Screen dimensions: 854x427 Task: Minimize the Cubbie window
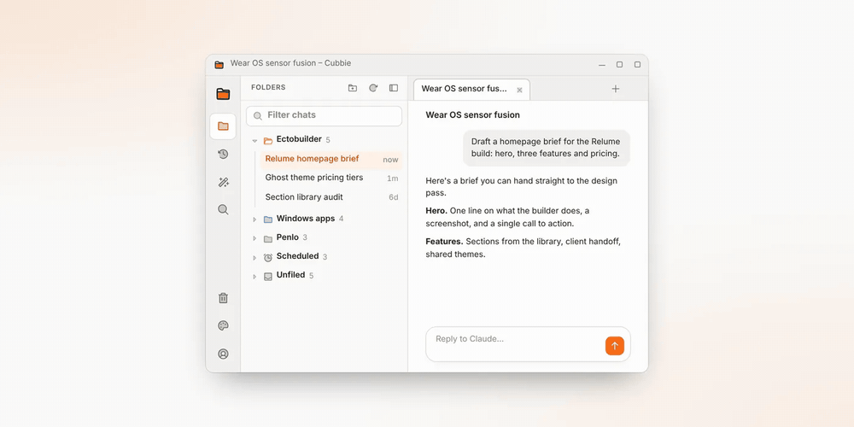[602, 64]
